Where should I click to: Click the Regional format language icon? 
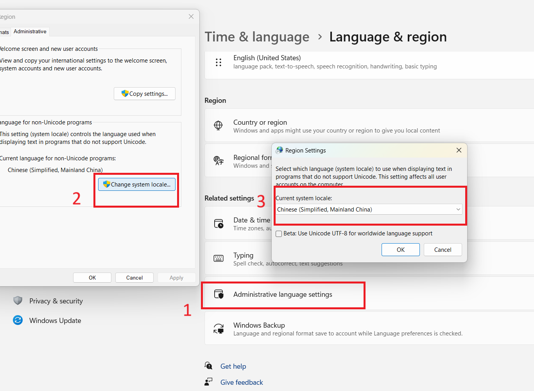(x=219, y=160)
